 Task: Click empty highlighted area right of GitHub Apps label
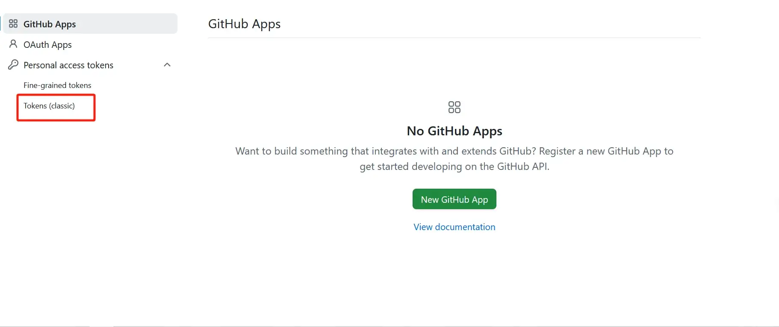[128, 23]
